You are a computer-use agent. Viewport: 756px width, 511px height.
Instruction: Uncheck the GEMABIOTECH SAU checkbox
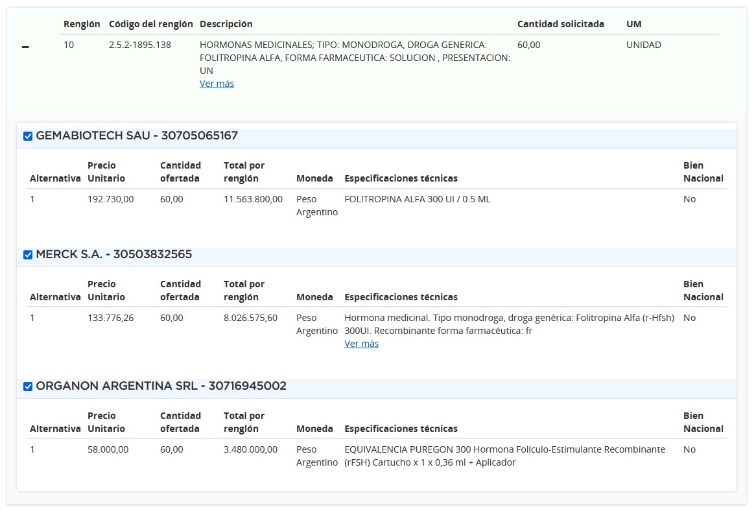(x=28, y=136)
